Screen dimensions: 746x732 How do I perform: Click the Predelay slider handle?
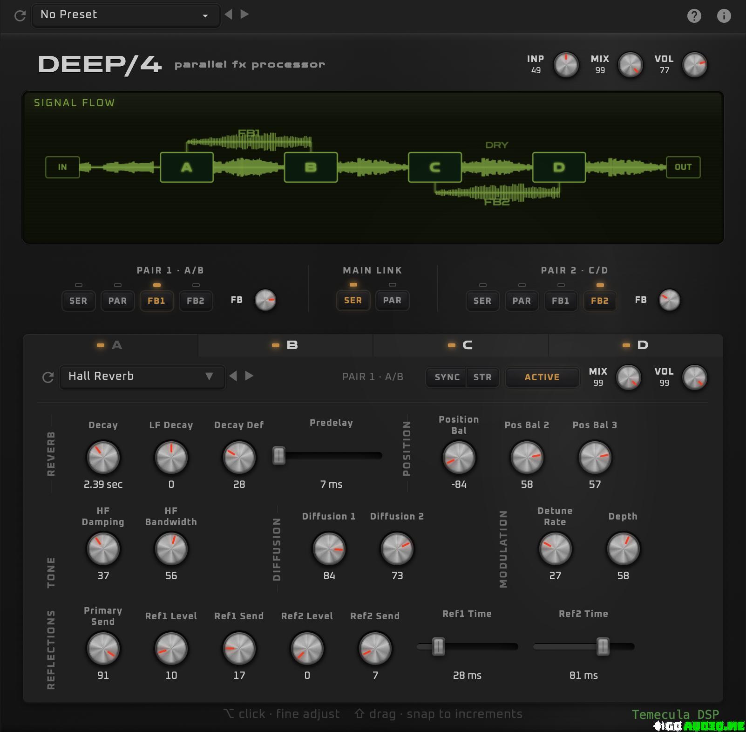279,455
